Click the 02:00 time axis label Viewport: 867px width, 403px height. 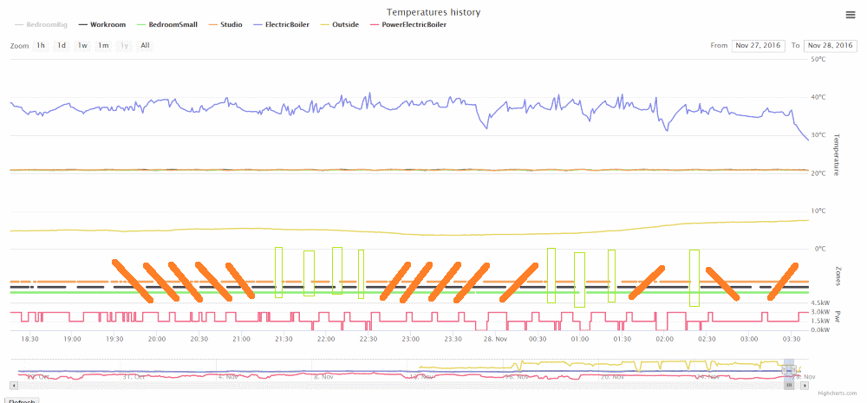[x=664, y=339]
